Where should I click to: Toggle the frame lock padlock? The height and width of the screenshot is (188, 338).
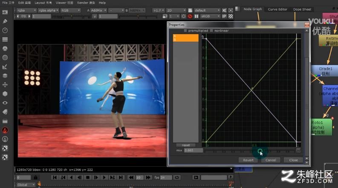tap(35, 177)
